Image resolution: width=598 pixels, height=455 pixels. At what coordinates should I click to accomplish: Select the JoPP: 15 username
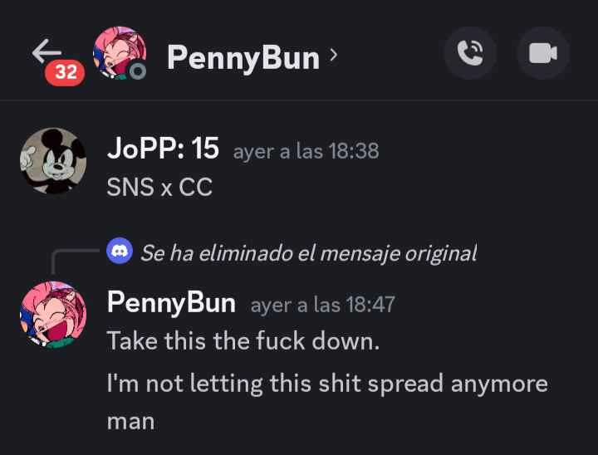(163, 148)
